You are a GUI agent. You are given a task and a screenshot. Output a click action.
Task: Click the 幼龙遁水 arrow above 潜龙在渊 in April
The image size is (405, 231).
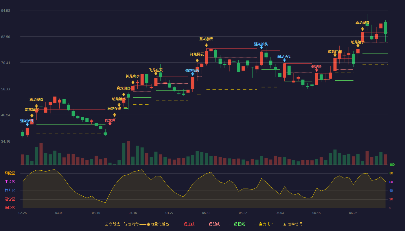(119, 105)
